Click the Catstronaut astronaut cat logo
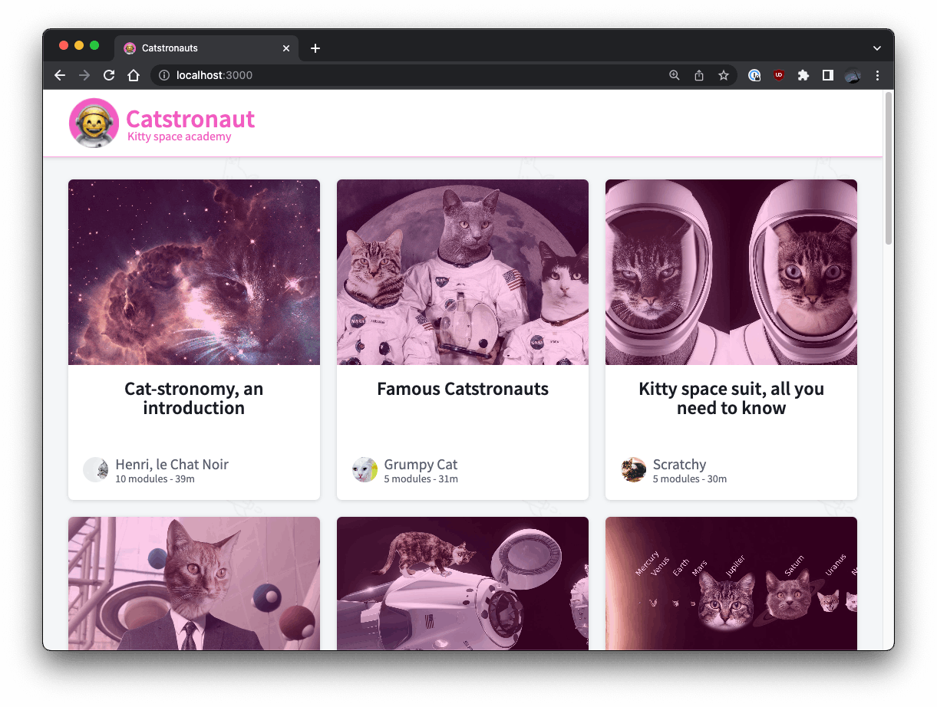 pyautogui.click(x=94, y=123)
